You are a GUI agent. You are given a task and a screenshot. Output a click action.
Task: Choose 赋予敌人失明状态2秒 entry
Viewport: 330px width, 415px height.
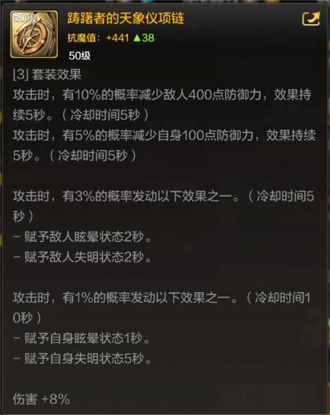[x=82, y=257]
